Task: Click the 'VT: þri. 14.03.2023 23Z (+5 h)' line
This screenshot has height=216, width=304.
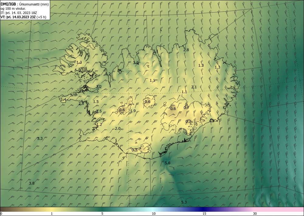Action: pyautogui.click(x=23, y=17)
